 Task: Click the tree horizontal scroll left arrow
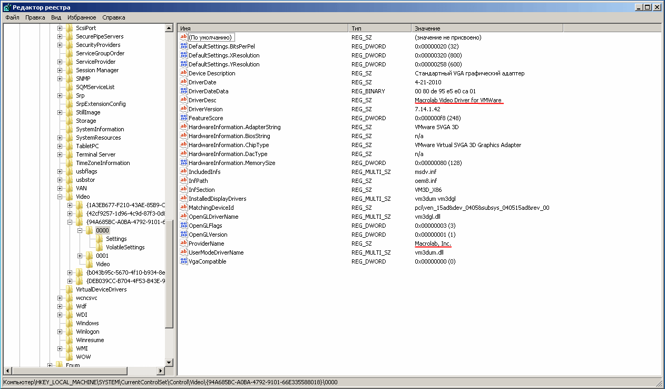(x=7, y=370)
